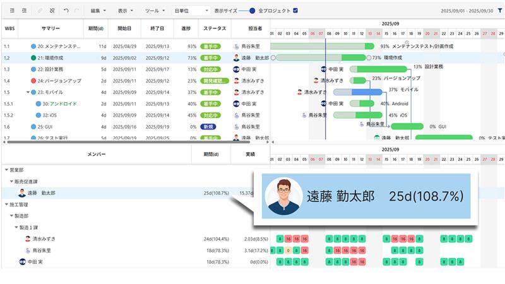505x284 pixels.
Task: Click the 新規 status badge for 25: GUI
Action: [209, 126]
